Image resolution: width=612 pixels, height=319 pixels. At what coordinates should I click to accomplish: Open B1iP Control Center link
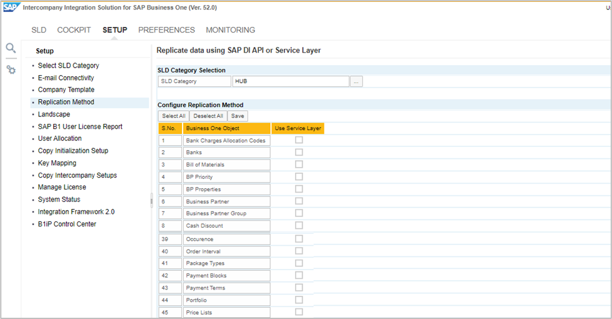pyautogui.click(x=67, y=224)
